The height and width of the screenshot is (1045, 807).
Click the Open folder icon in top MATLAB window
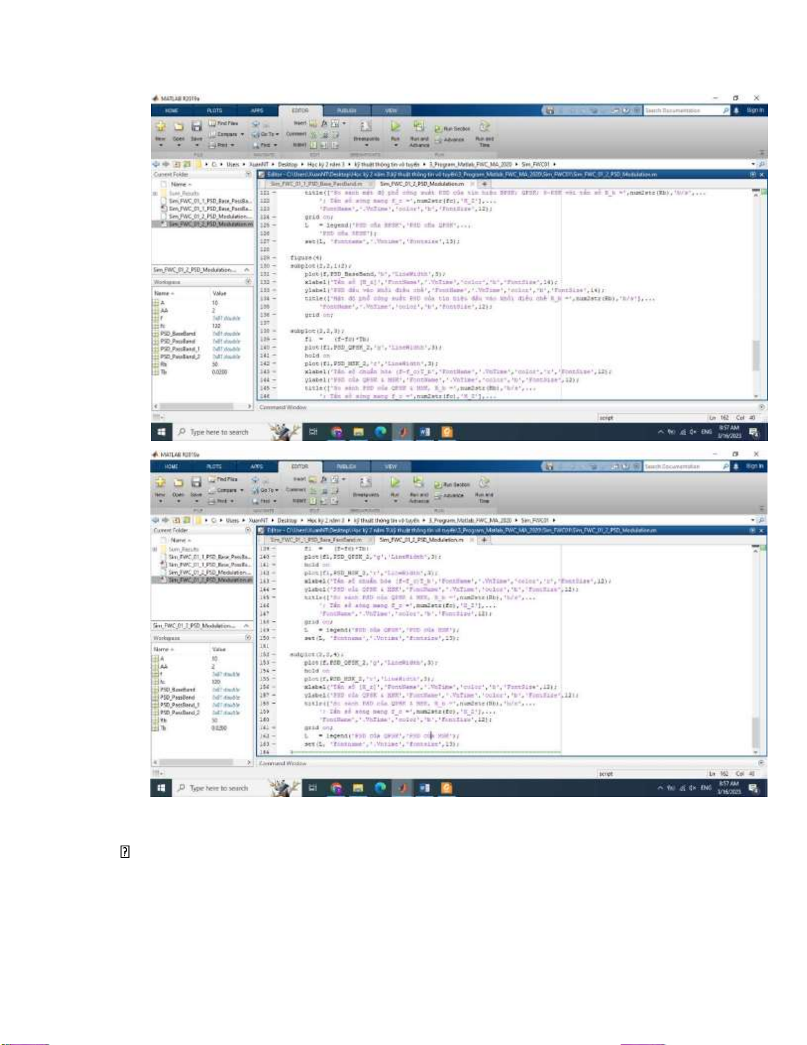tap(179, 127)
